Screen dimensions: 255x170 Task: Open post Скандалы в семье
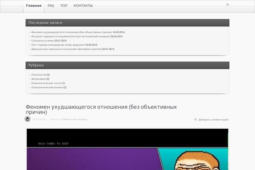(42, 41)
